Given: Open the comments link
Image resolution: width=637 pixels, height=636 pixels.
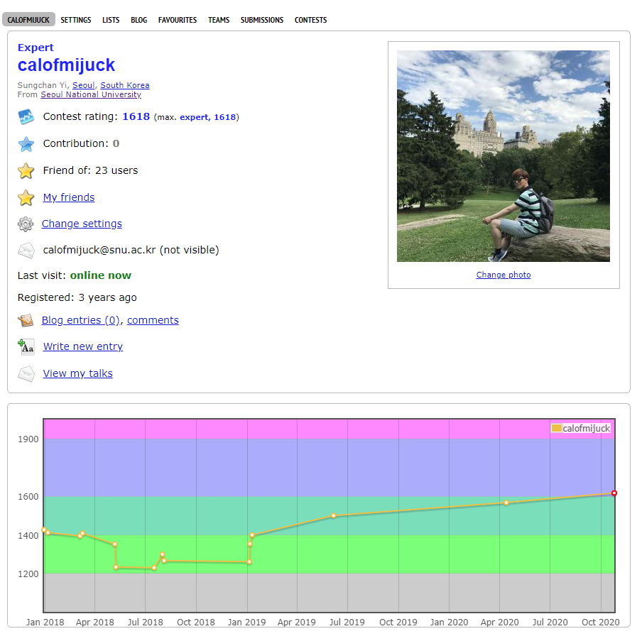Looking at the screenshot, I should coord(153,320).
